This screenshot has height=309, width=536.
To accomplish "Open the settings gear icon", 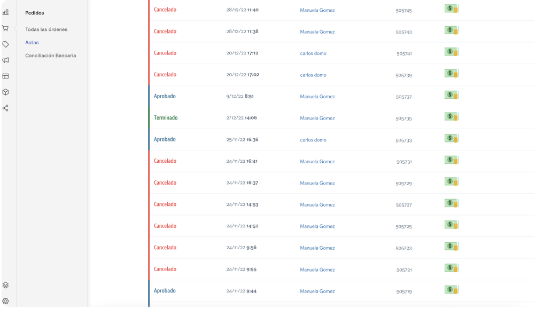I will 5,301.
